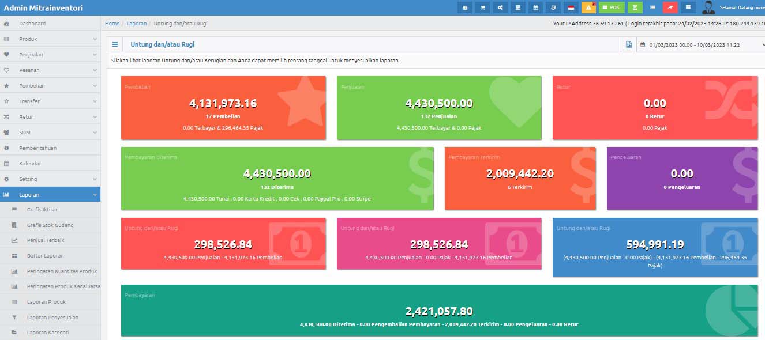The height and width of the screenshot is (340, 765).
Task: Expand the Penjualan sidebar menu
Action: click(50, 55)
